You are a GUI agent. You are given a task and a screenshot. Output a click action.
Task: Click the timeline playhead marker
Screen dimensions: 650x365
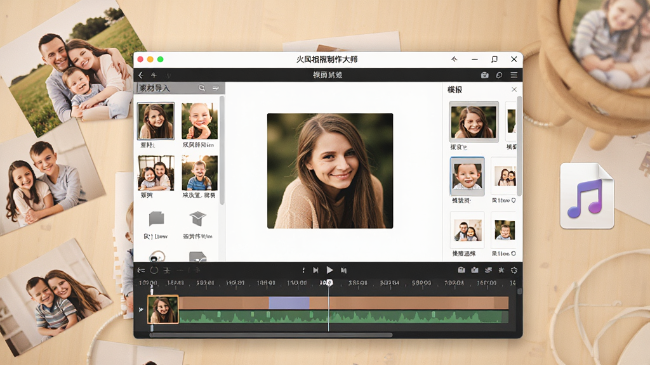329,283
